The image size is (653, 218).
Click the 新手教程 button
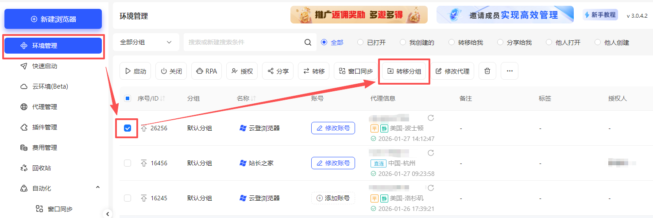point(600,15)
